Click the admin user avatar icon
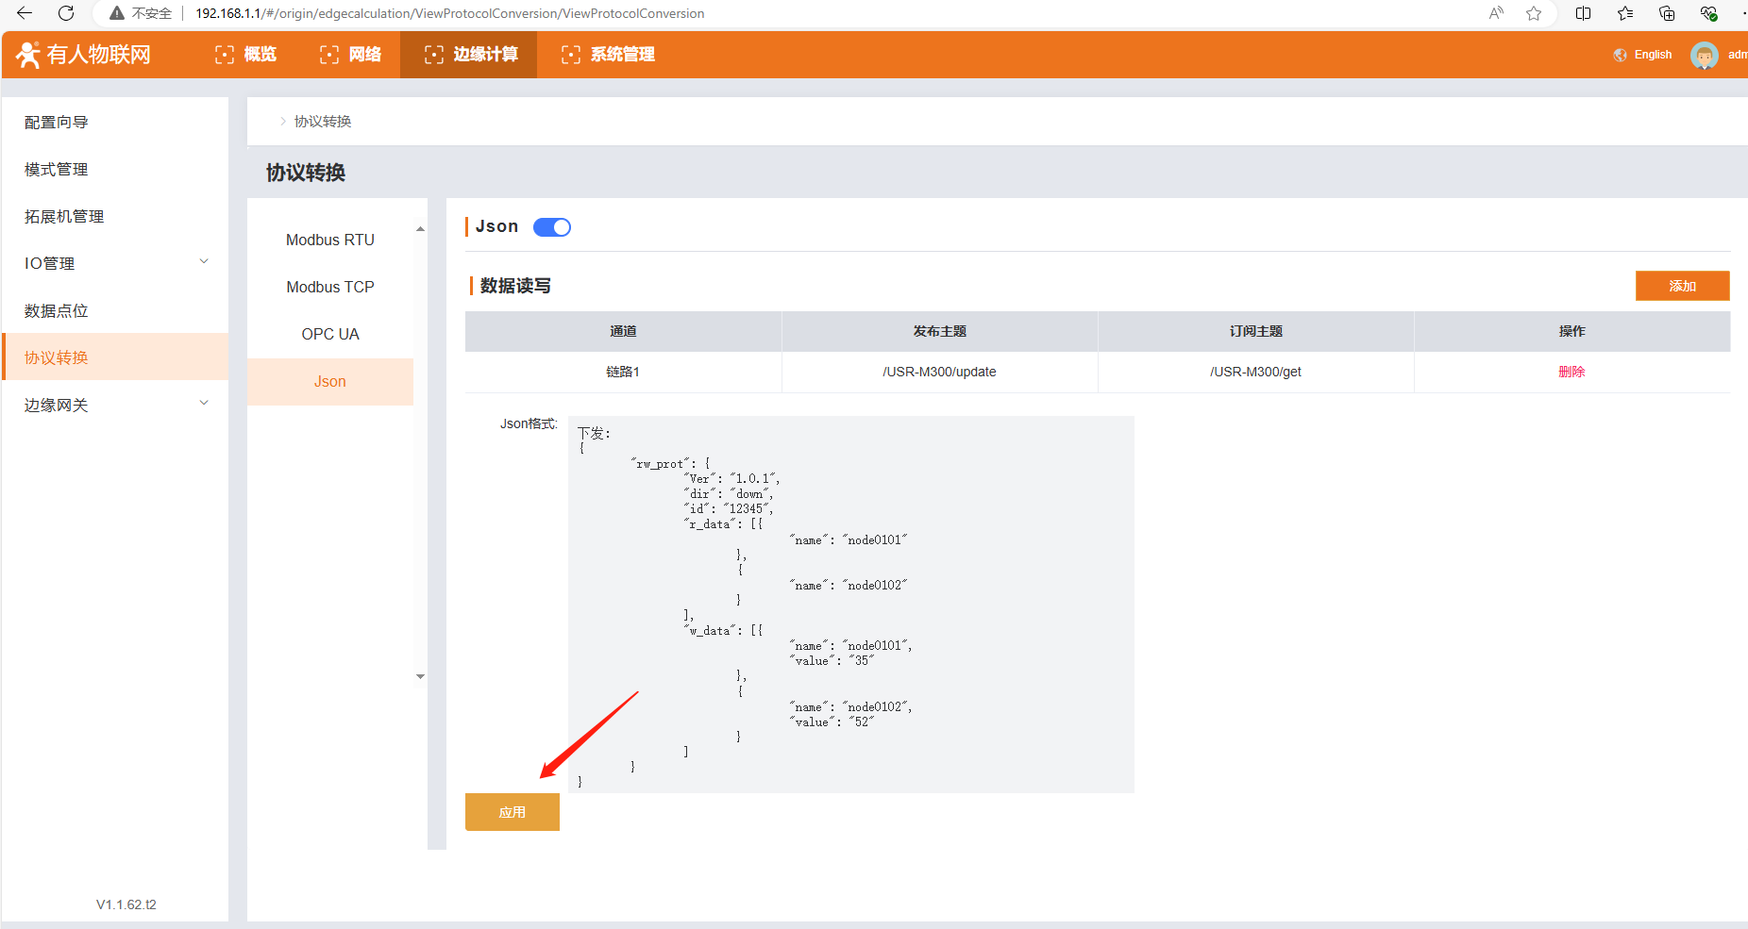This screenshot has height=929, width=1748. (x=1704, y=55)
